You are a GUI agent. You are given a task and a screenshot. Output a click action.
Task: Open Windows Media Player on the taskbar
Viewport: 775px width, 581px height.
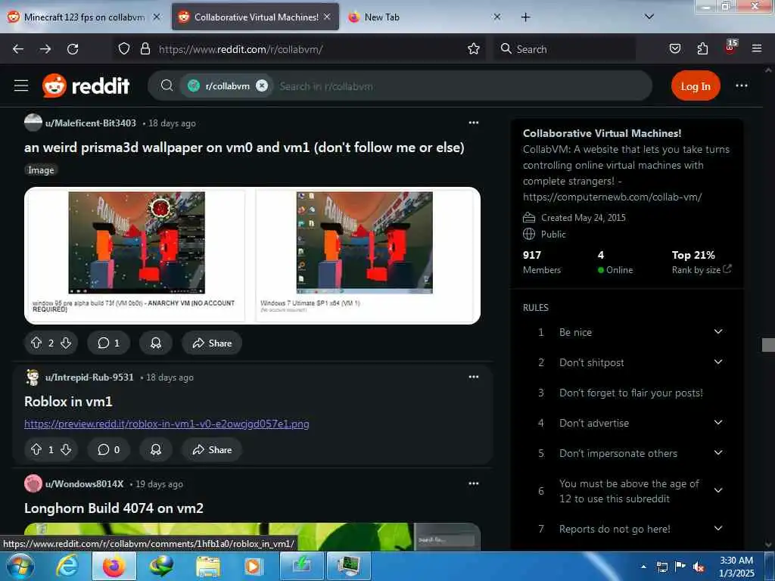tap(253, 566)
